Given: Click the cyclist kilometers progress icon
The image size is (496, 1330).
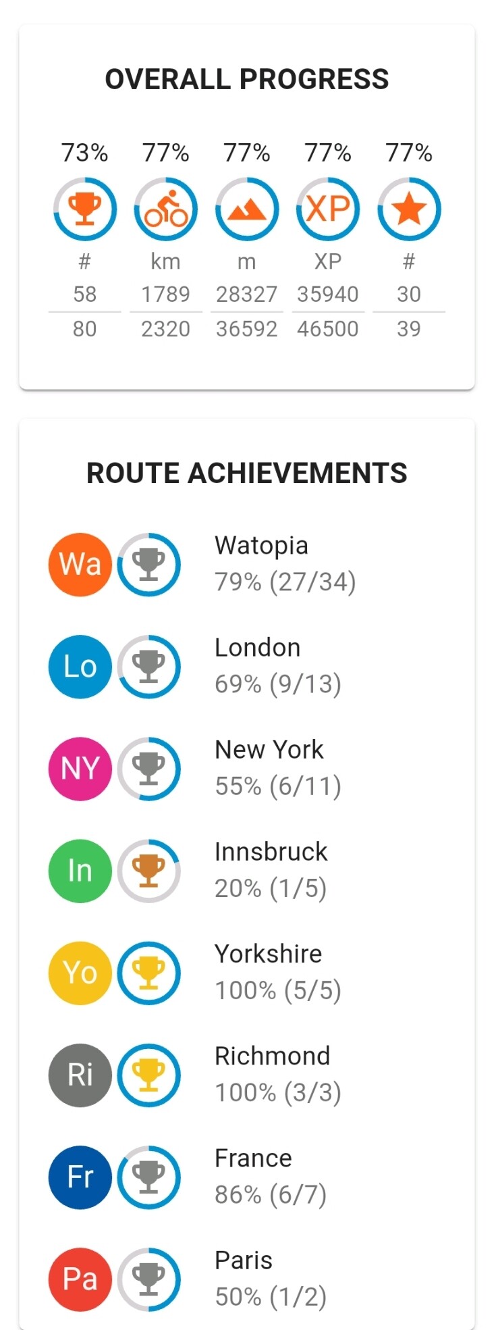Looking at the screenshot, I should tap(166, 209).
